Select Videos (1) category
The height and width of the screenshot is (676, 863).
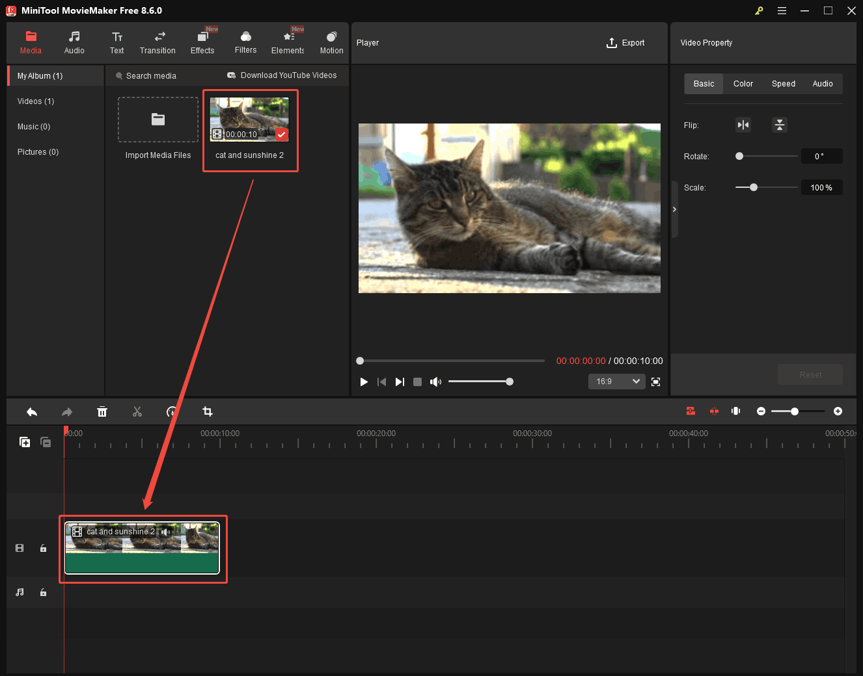36,101
